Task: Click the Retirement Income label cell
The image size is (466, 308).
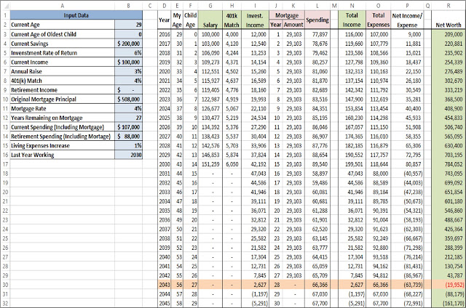Action: 63,90
